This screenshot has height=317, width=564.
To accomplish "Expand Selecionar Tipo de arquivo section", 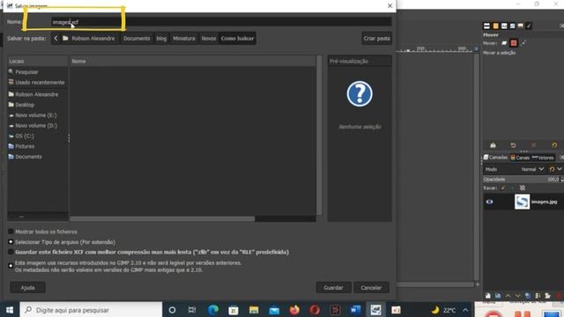I will [11, 242].
